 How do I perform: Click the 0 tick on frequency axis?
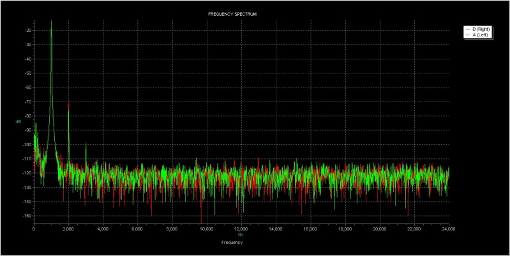pyautogui.click(x=34, y=229)
